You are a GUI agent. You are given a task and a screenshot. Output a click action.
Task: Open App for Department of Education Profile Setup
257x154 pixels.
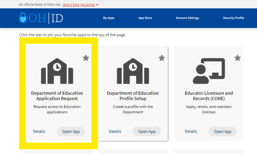(147, 131)
